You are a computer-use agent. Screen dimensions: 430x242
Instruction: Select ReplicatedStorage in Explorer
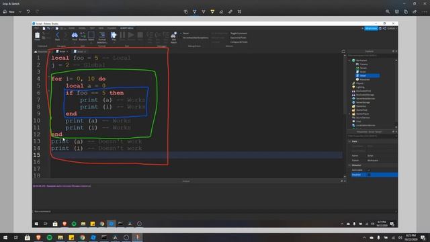point(365,95)
